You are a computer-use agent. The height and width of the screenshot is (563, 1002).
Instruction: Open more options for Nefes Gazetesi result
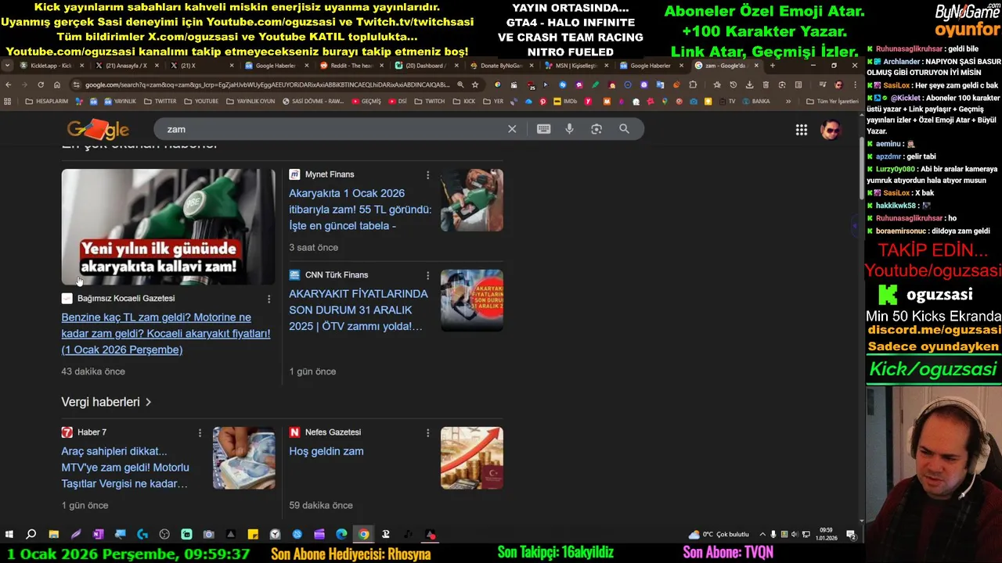point(427,432)
